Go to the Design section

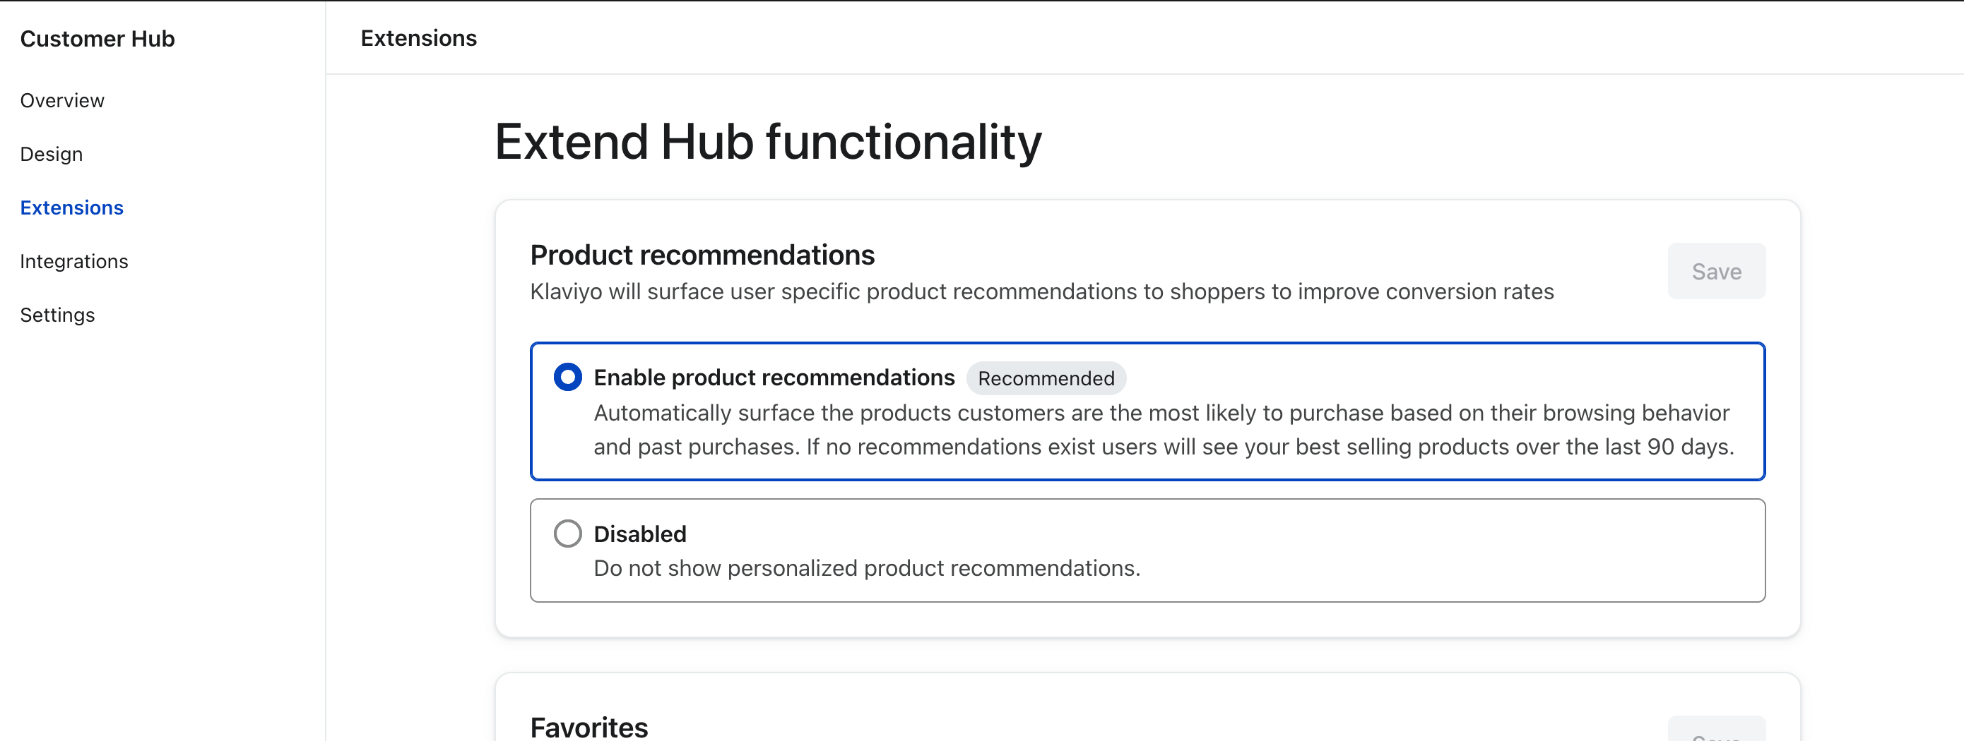click(51, 154)
